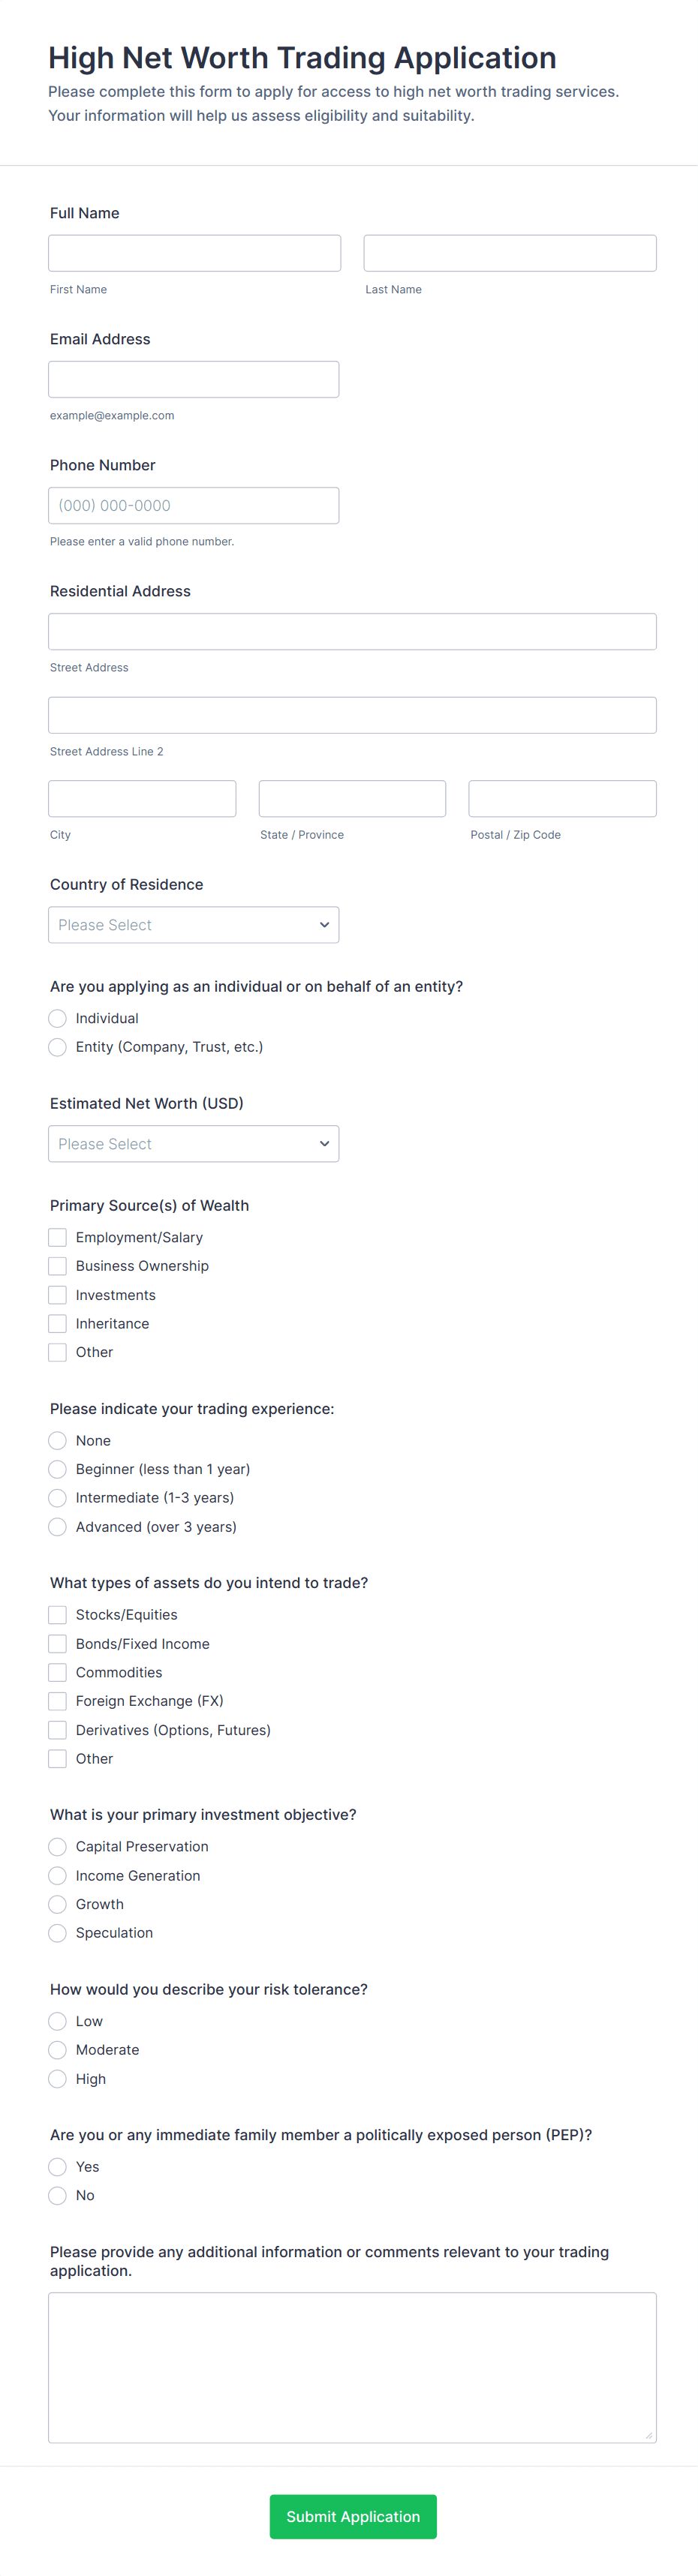Image resolution: width=698 pixels, height=2576 pixels.
Task: Choose Entity (Company, Trust, etc.) option
Action: click(x=58, y=1047)
